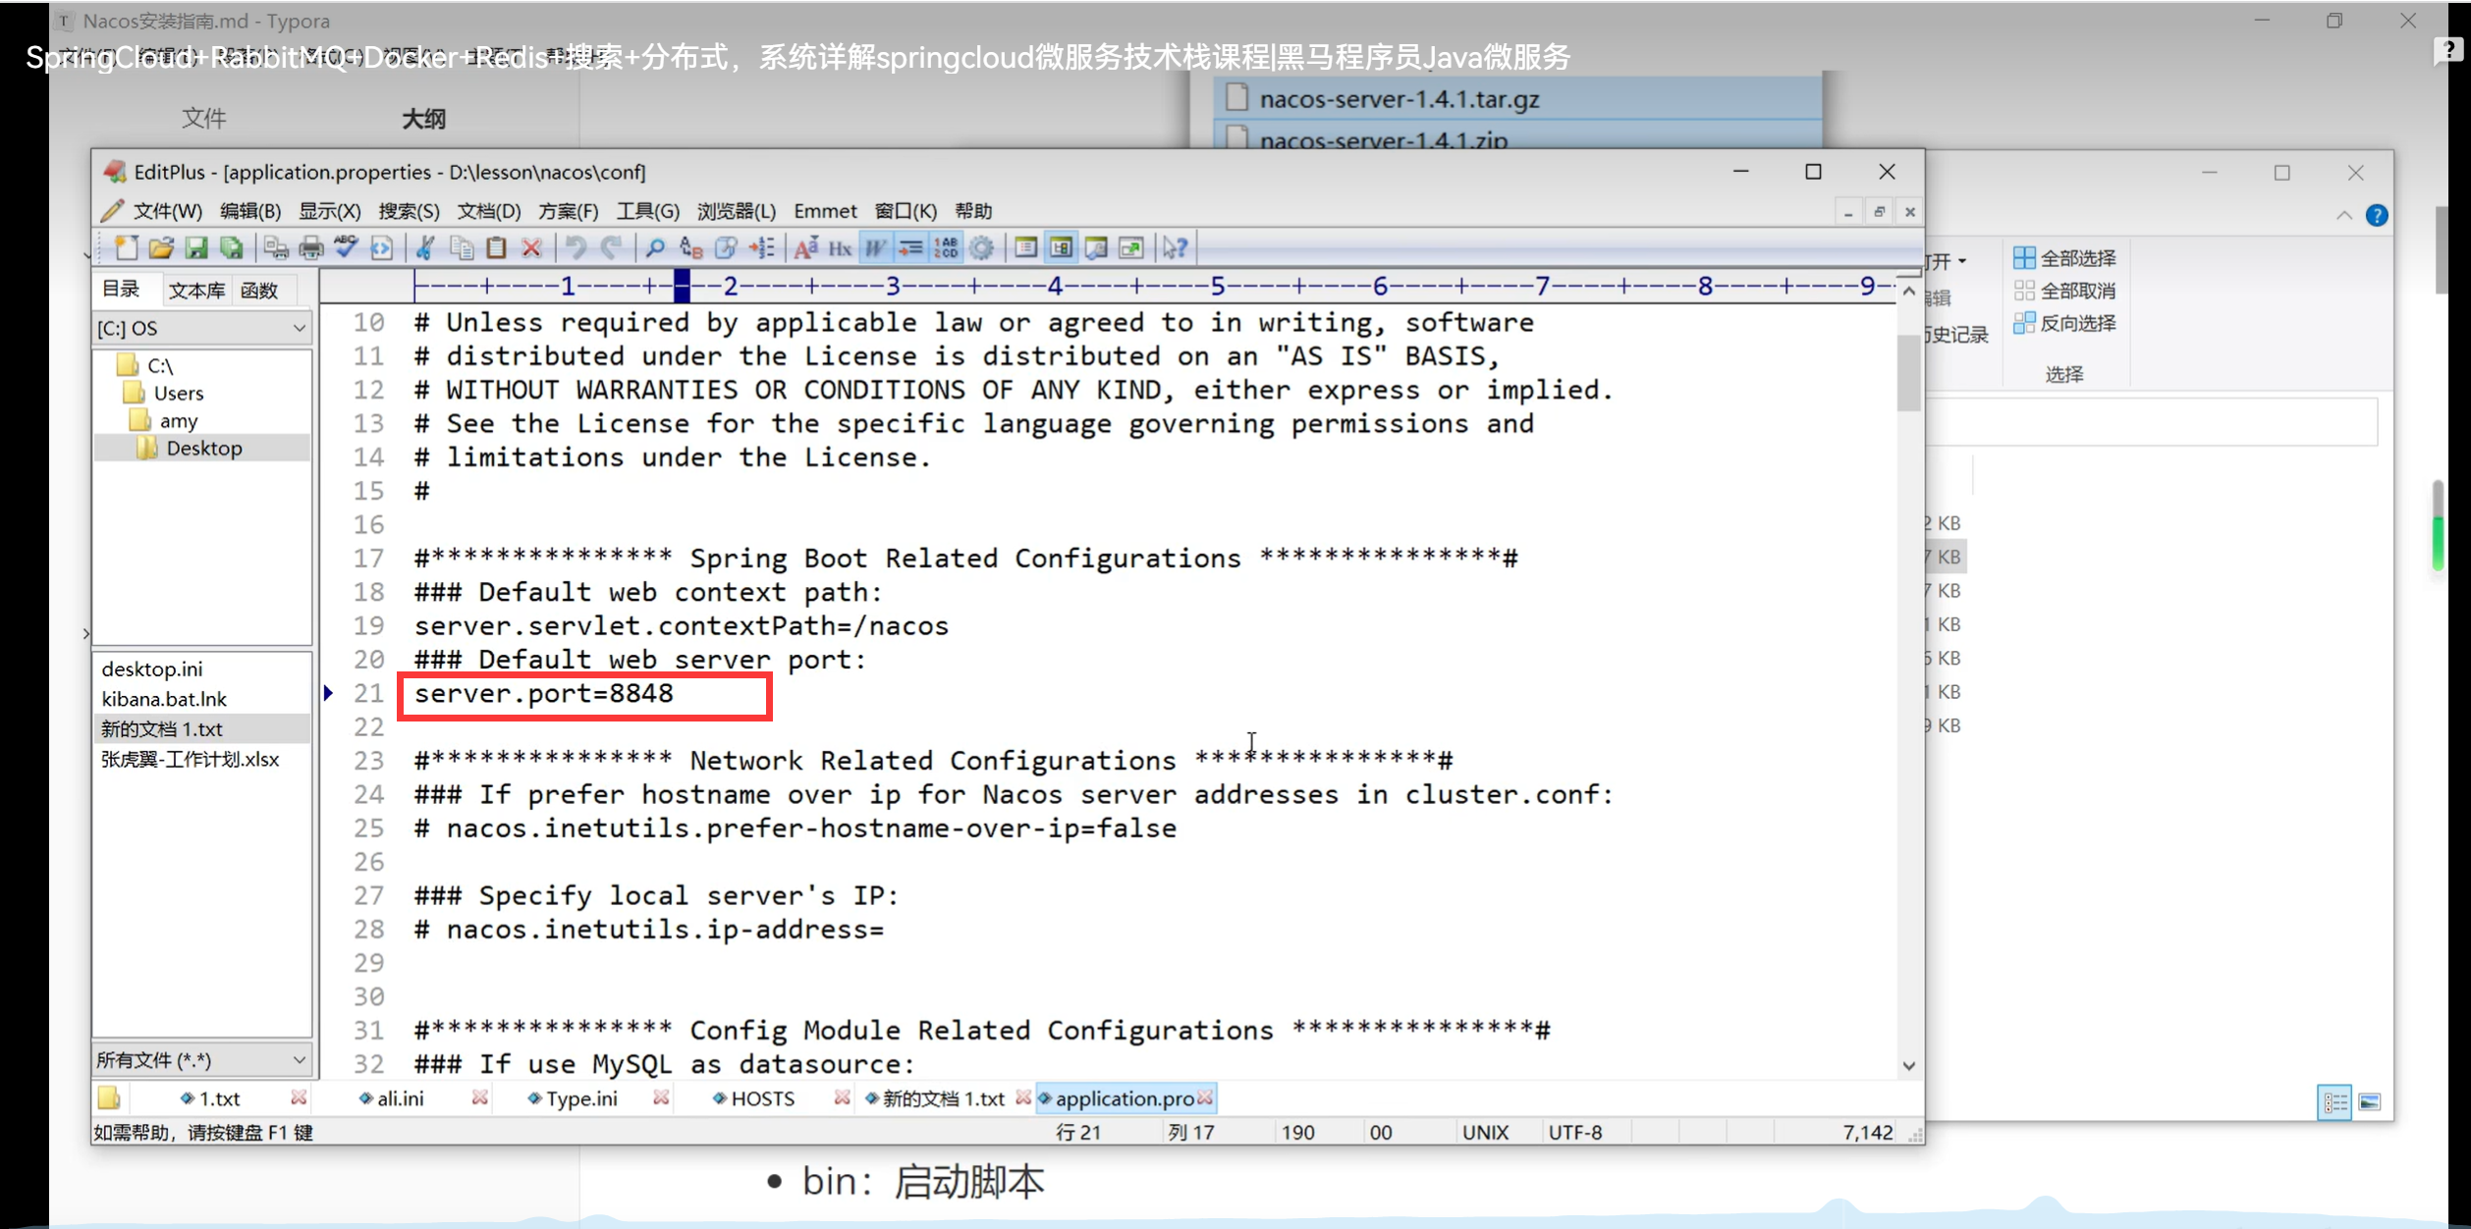Click the New file toolbar icon
The height and width of the screenshot is (1229, 2471).
point(126,248)
